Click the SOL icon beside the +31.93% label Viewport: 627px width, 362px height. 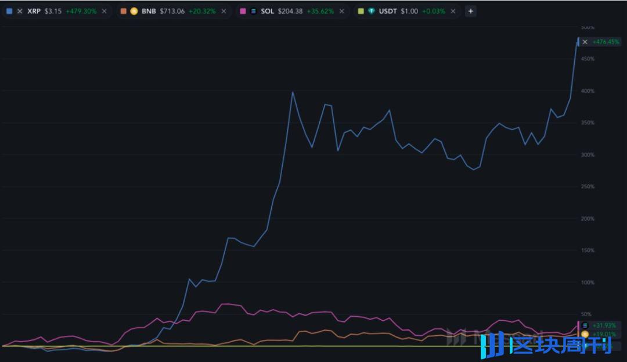click(x=585, y=325)
